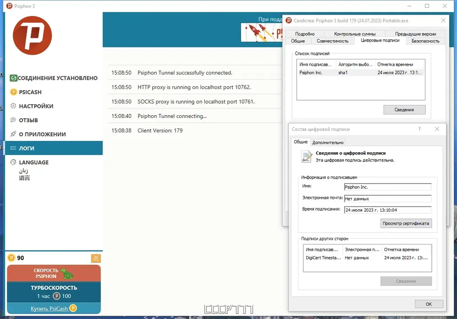
Task: Click the Psiphon icon in properties title bar
Action: 288,21
